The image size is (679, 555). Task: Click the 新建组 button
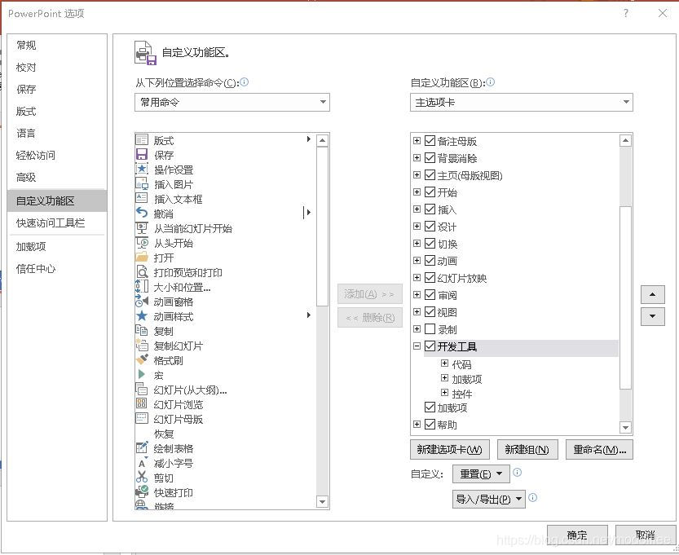(527, 450)
